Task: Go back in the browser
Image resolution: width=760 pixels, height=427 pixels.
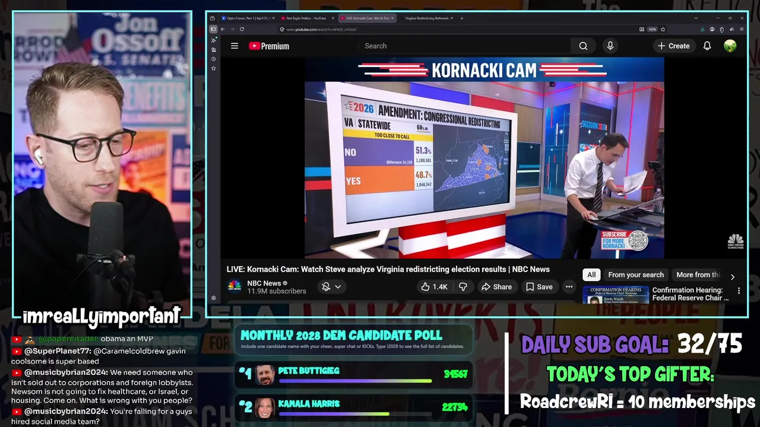Action: (223, 29)
